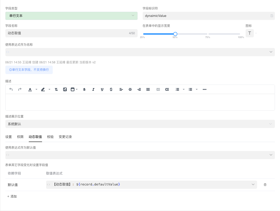Click the redo icon in description editor
The height and width of the screenshot is (211, 280).
(20, 89)
